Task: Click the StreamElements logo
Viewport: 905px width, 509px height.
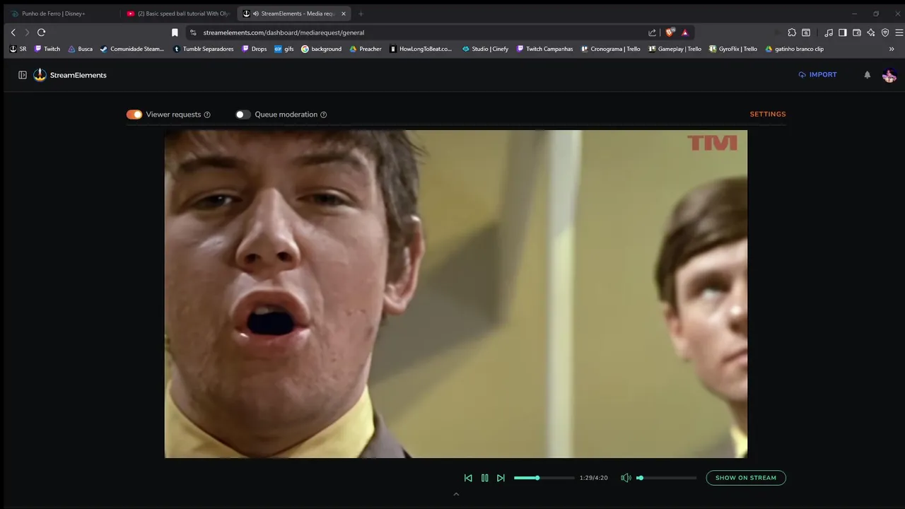Action: click(70, 75)
